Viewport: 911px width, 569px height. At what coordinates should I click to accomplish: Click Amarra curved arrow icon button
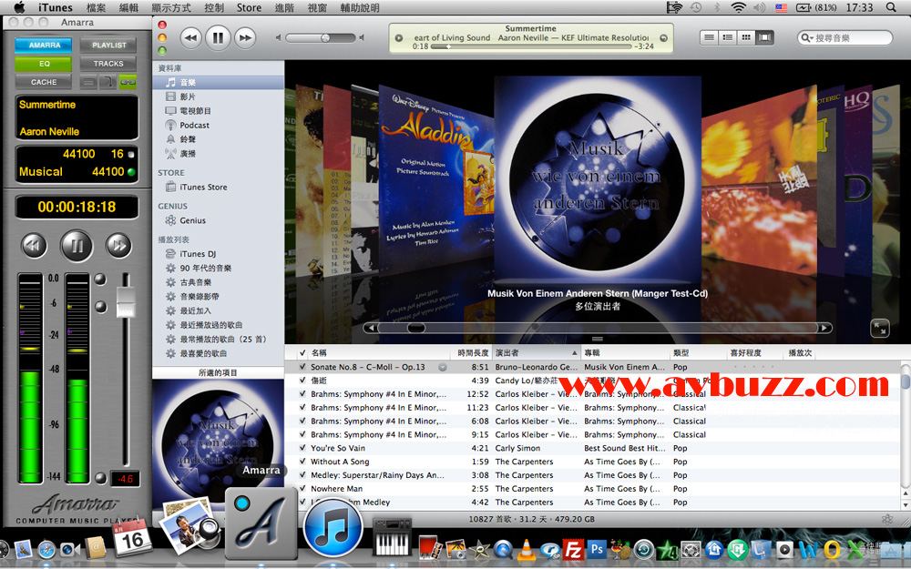(x=107, y=82)
